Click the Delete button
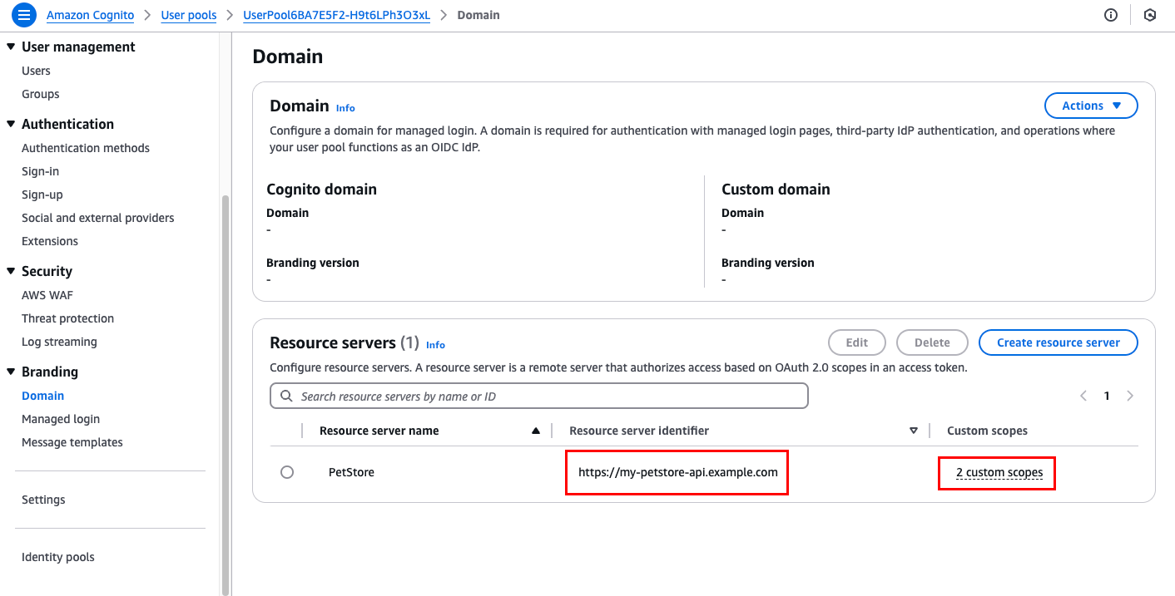1175x596 pixels. click(932, 342)
